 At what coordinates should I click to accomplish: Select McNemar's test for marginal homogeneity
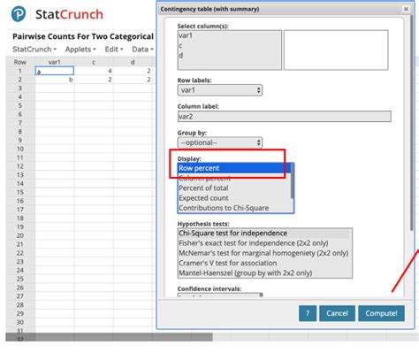[x=263, y=253]
